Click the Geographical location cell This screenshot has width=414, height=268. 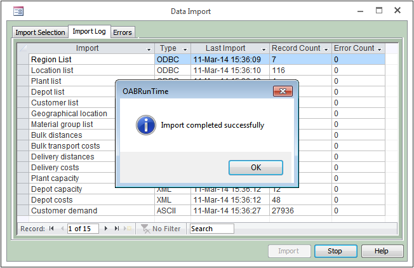click(72, 114)
